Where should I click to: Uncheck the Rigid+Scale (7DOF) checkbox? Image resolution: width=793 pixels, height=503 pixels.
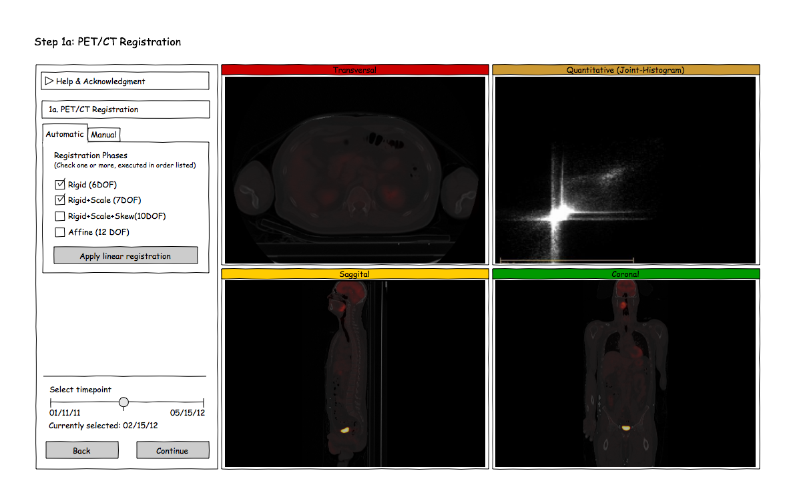pos(60,200)
